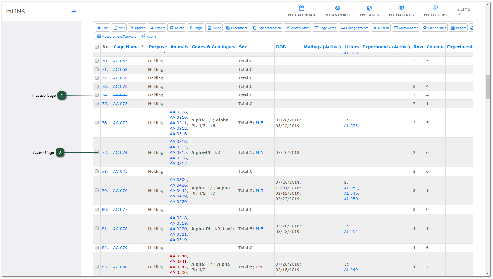This screenshot has width=493, height=279.
Task: Add selected cages to Cart
Action: coord(103,28)
